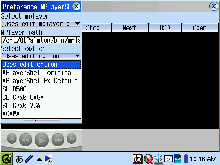
Task: Choose 'Uses edit option' in dropdown list
Action: 41,65
